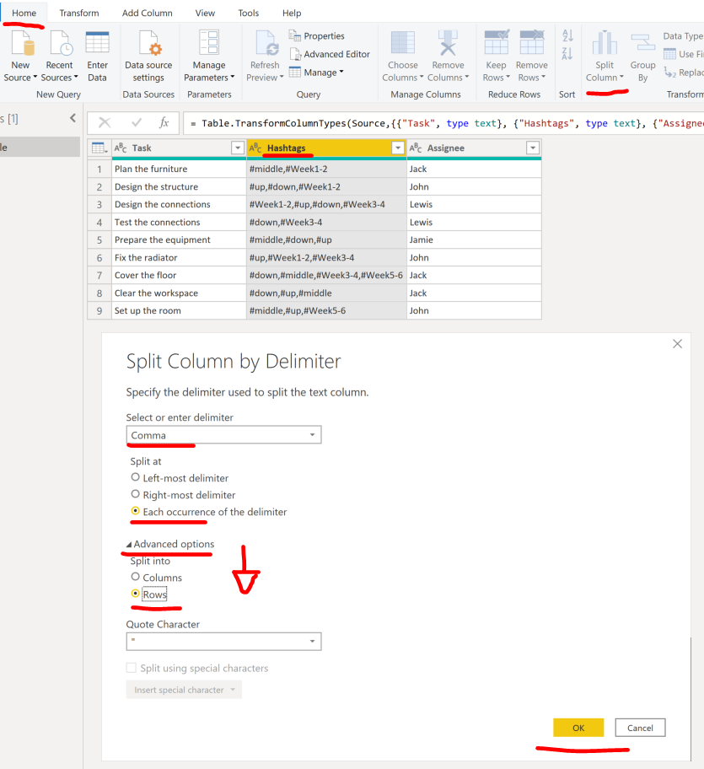Select split into Columns option
The image size is (704, 769).
pyautogui.click(x=136, y=577)
